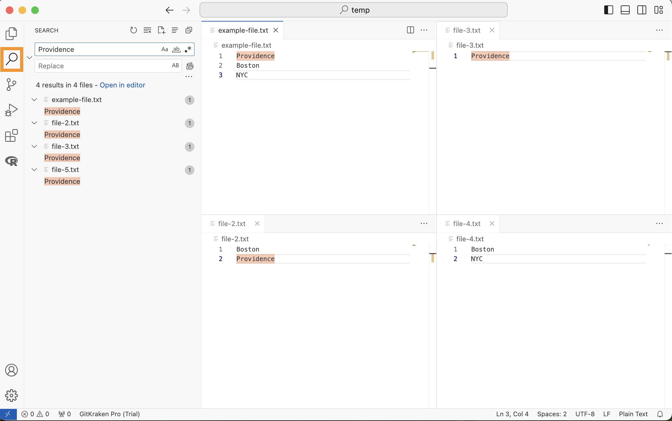This screenshot has height=421, width=672.
Task: Open Source Control view
Action: pos(11,85)
